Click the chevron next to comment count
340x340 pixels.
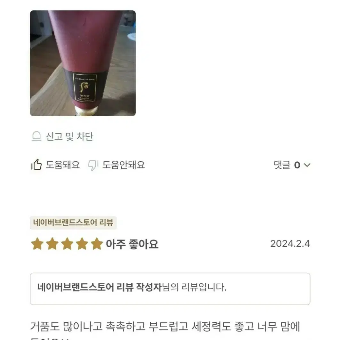[307, 165]
